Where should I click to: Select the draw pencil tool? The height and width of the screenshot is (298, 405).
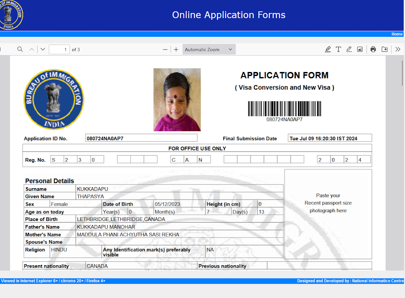(x=349, y=49)
